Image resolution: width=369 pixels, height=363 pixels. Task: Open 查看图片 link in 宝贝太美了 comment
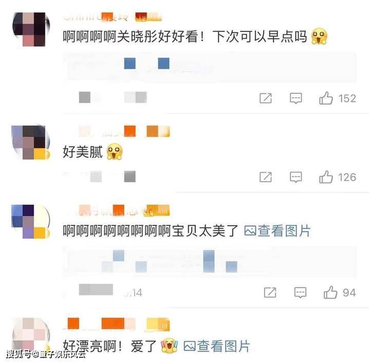tap(278, 231)
